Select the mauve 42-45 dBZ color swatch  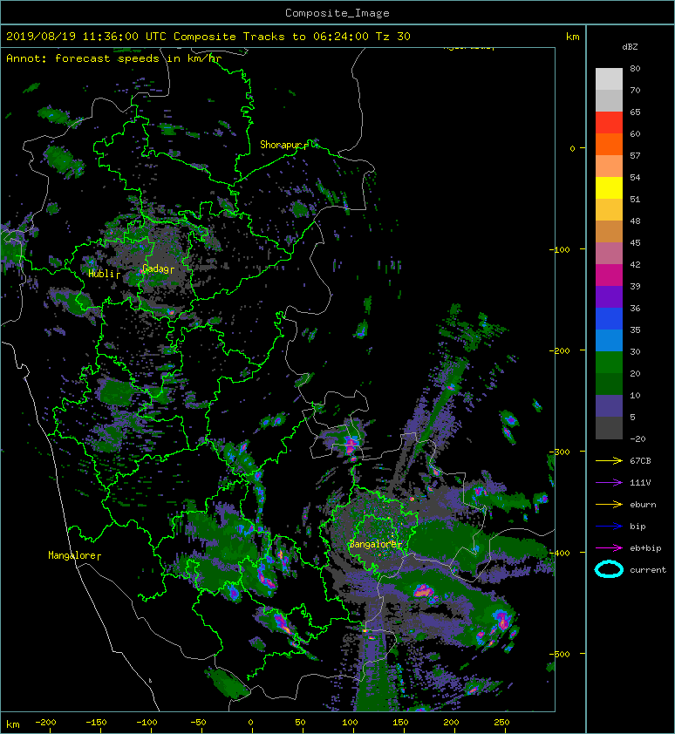pos(609,254)
